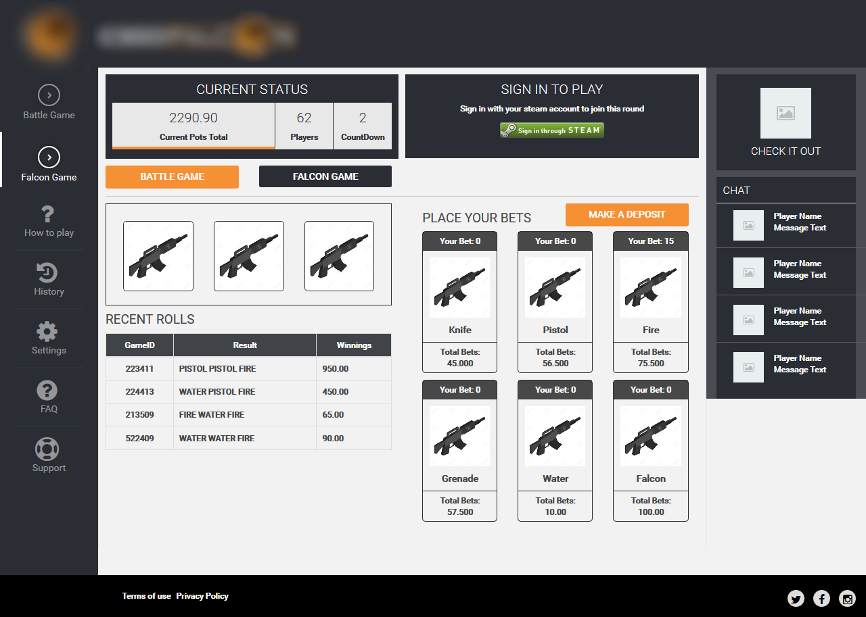Open the Facebook footer icon
This screenshot has height=617, width=866.
(x=821, y=598)
